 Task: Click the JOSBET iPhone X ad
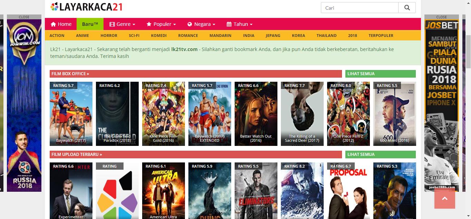(442, 106)
